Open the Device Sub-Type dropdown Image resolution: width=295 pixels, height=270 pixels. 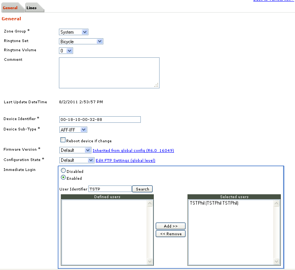pyautogui.click(x=73, y=130)
